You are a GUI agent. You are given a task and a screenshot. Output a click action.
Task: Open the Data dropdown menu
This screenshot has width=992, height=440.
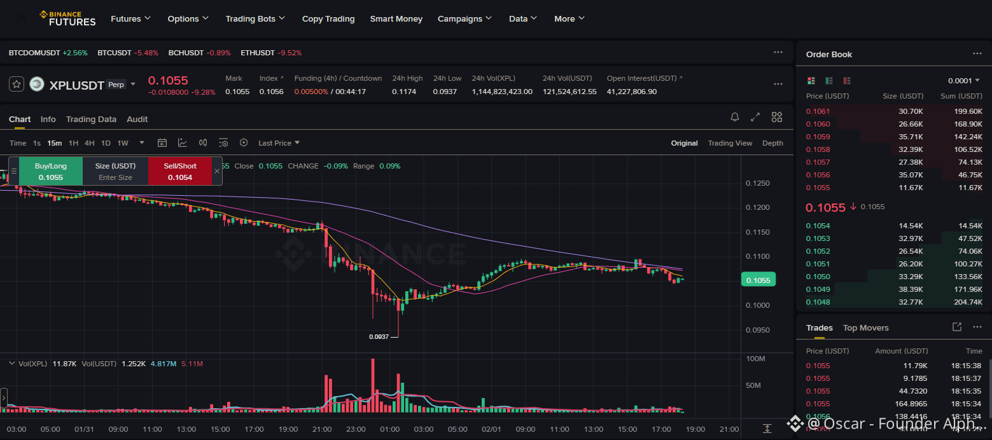tap(523, 18)
